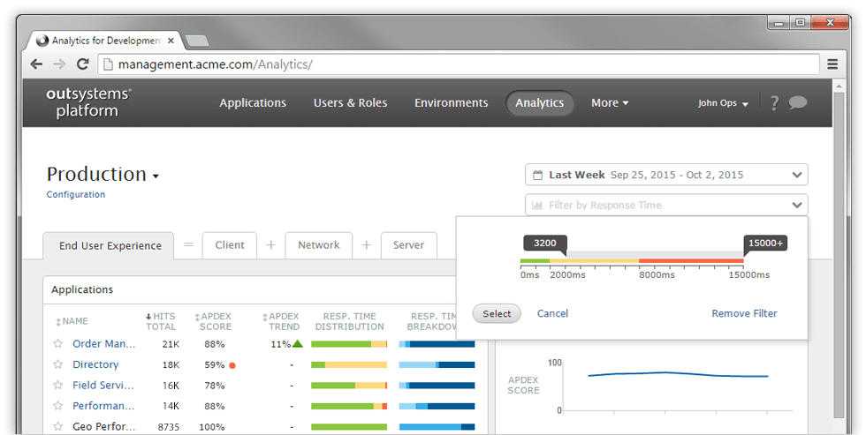Image resolution: width=866 pixels, height=435 pixels.
Task: Open the feedback chat bubble icon
Action: (x=798, y=102)
